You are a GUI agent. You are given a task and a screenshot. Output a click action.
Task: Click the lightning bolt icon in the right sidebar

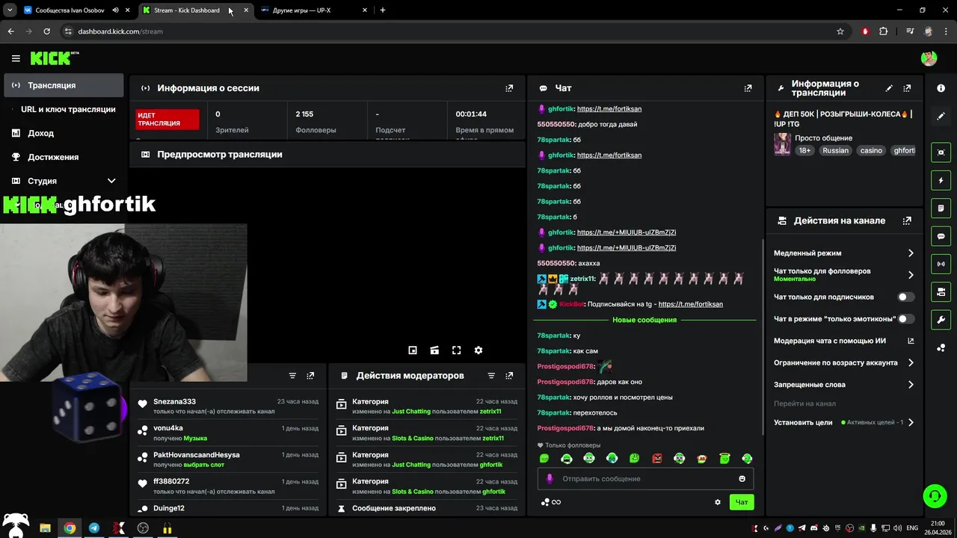941,180
